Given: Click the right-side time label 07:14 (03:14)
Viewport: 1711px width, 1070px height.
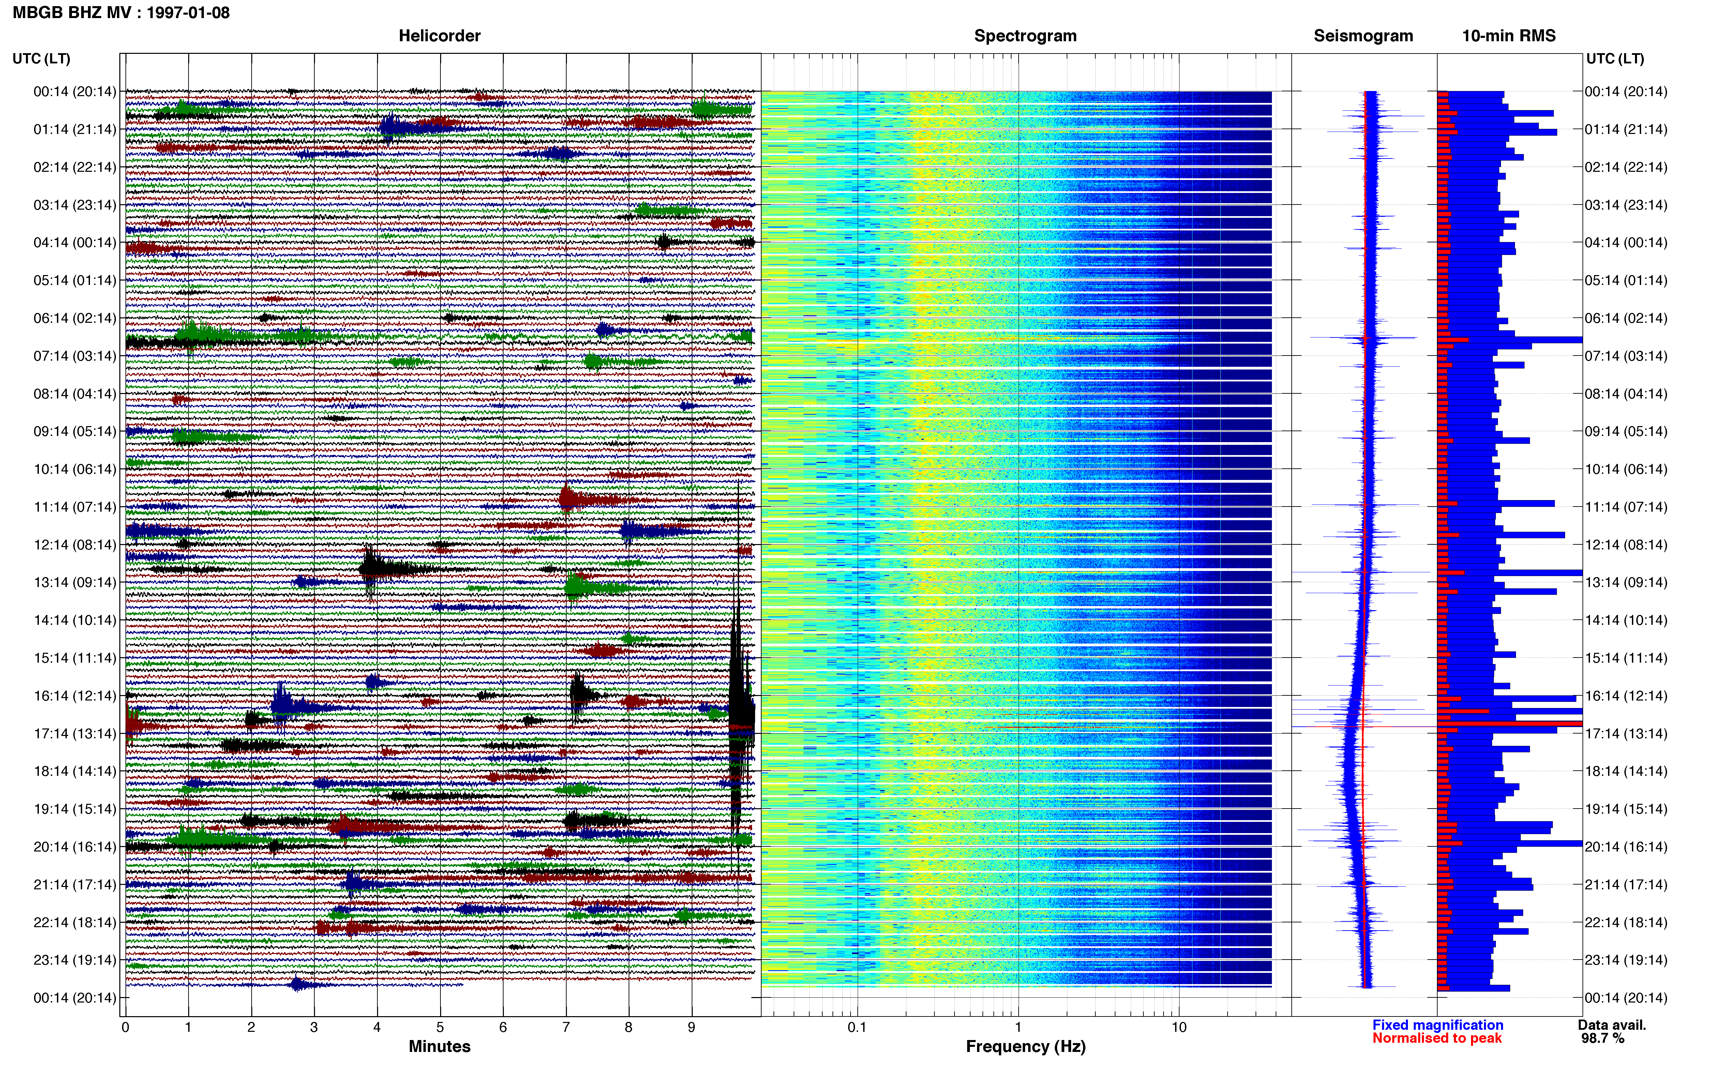Looking at the screenshot, I should 1626,356.
